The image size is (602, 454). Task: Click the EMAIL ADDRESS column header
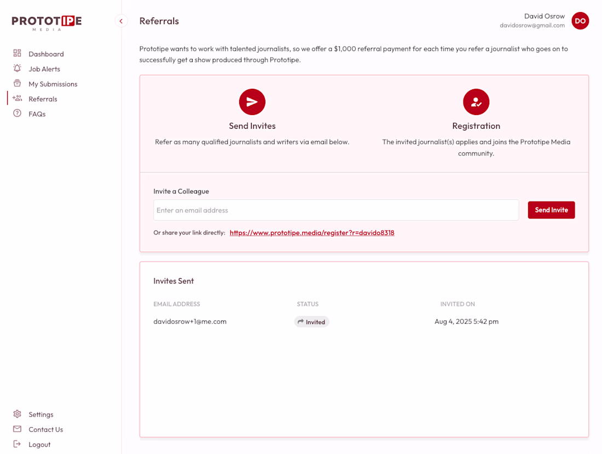pos(177,304)
